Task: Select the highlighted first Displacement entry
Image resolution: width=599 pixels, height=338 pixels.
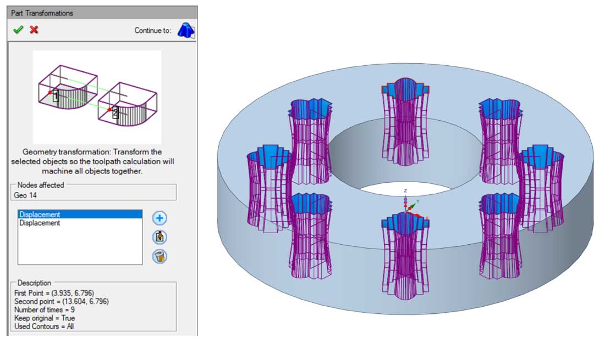Action: click(x=80, y=215)
